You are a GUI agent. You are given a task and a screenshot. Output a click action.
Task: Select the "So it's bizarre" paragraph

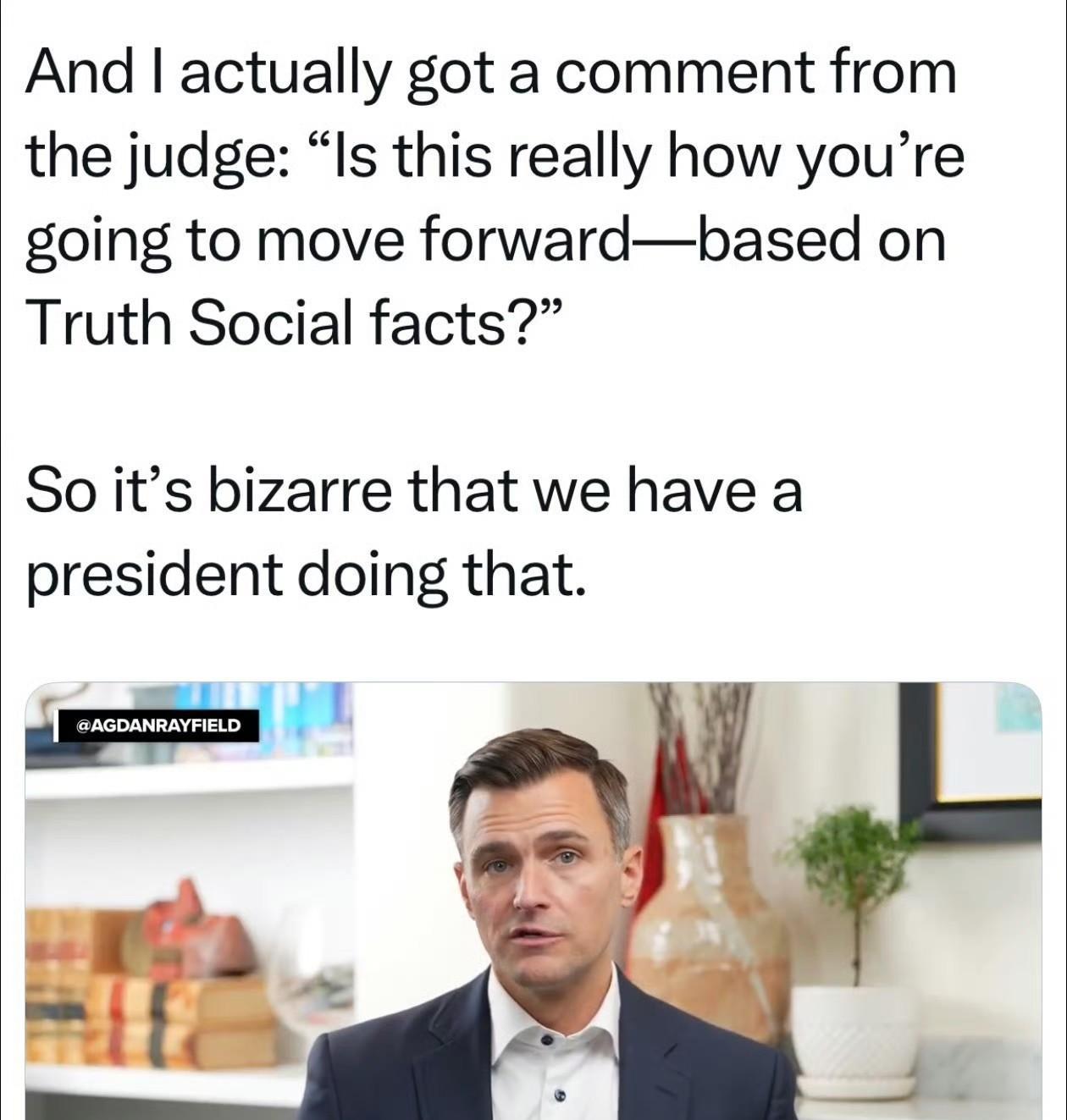point(413,535)
